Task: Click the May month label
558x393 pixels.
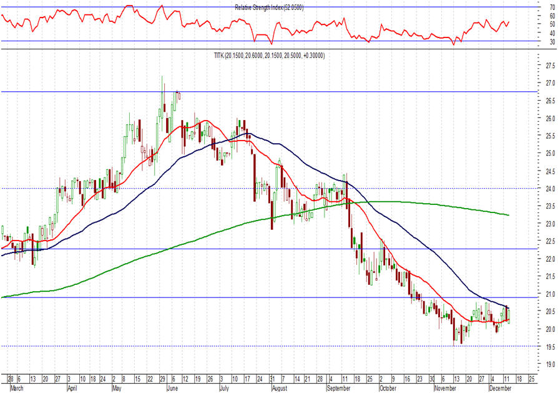Action: pos(117,388)
